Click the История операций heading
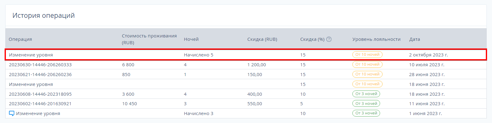Screen dimensions: 492x123 [x=43, y=16]
